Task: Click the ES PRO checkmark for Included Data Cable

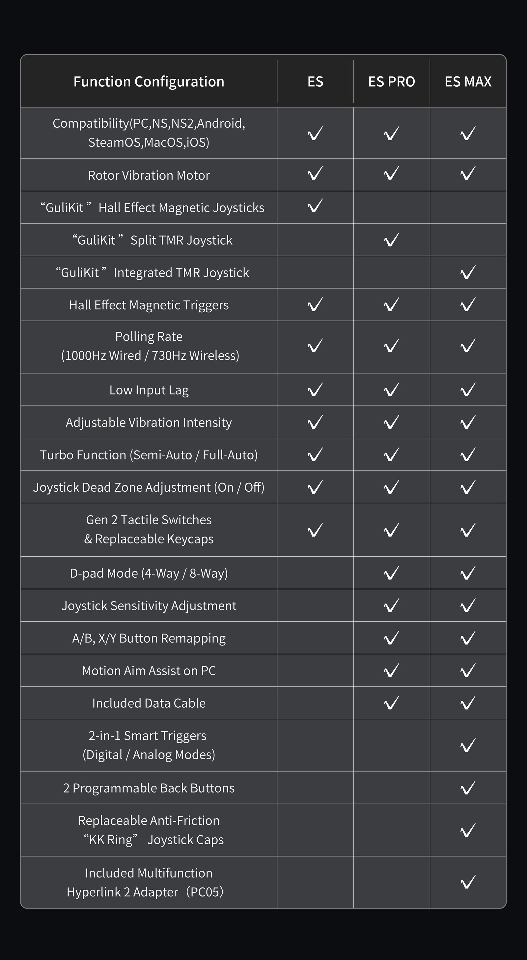Action: point(392,703)
